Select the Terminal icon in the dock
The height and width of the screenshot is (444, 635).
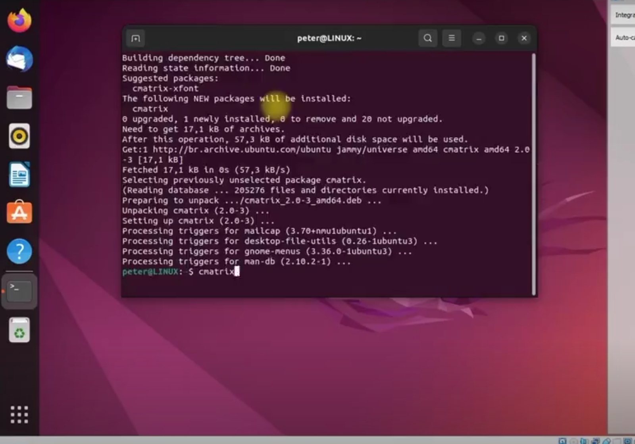coord(19,291)
